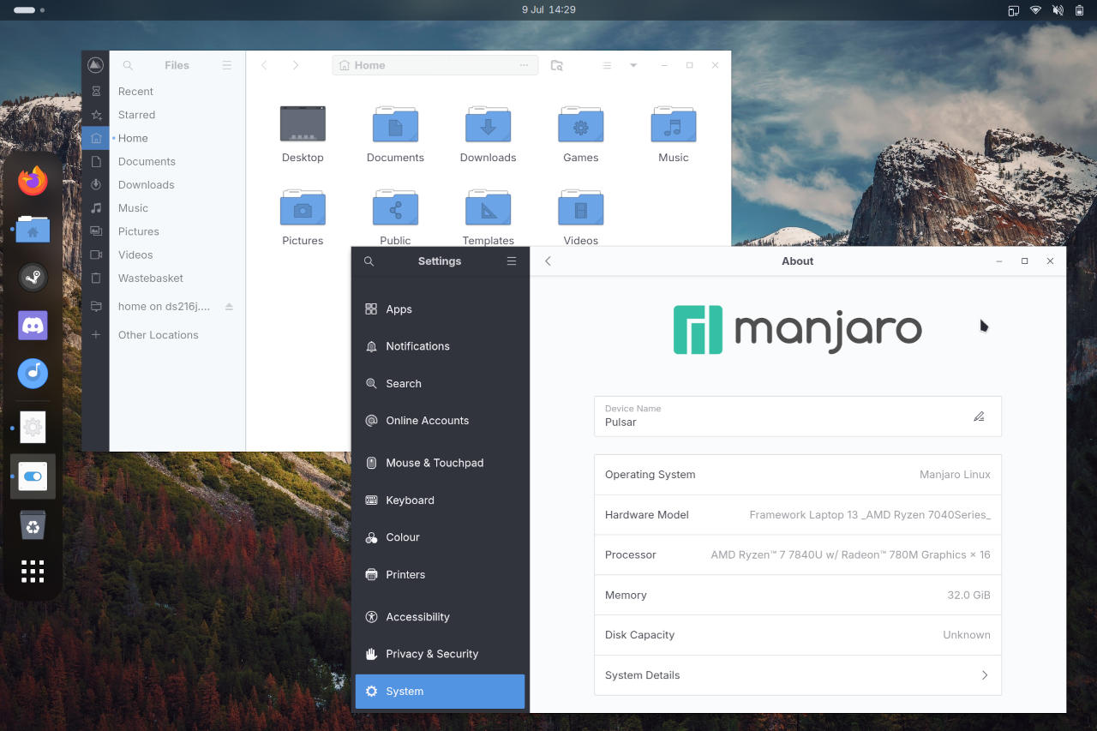Viewport: 1097px width, 731px height.
Task: Open Discord from the dock
Action: coord(33,326)
